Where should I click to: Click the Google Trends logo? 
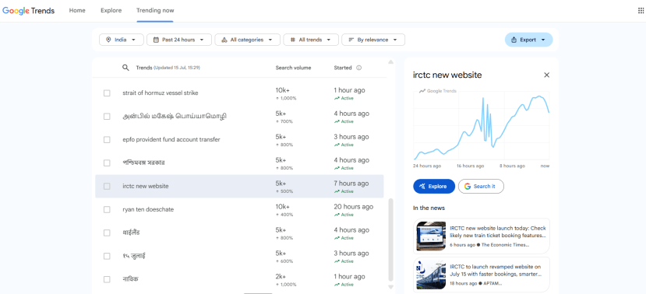pos(28,11)
